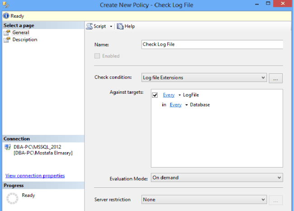Maximize the Create New Policy window
The width and height of the screenshot is (294, 211).
(x=268, y=3)
